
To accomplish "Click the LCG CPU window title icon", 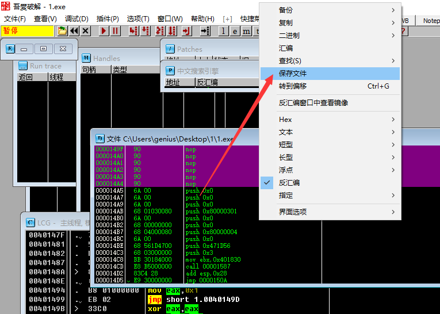I will click(x=30, y=222).
